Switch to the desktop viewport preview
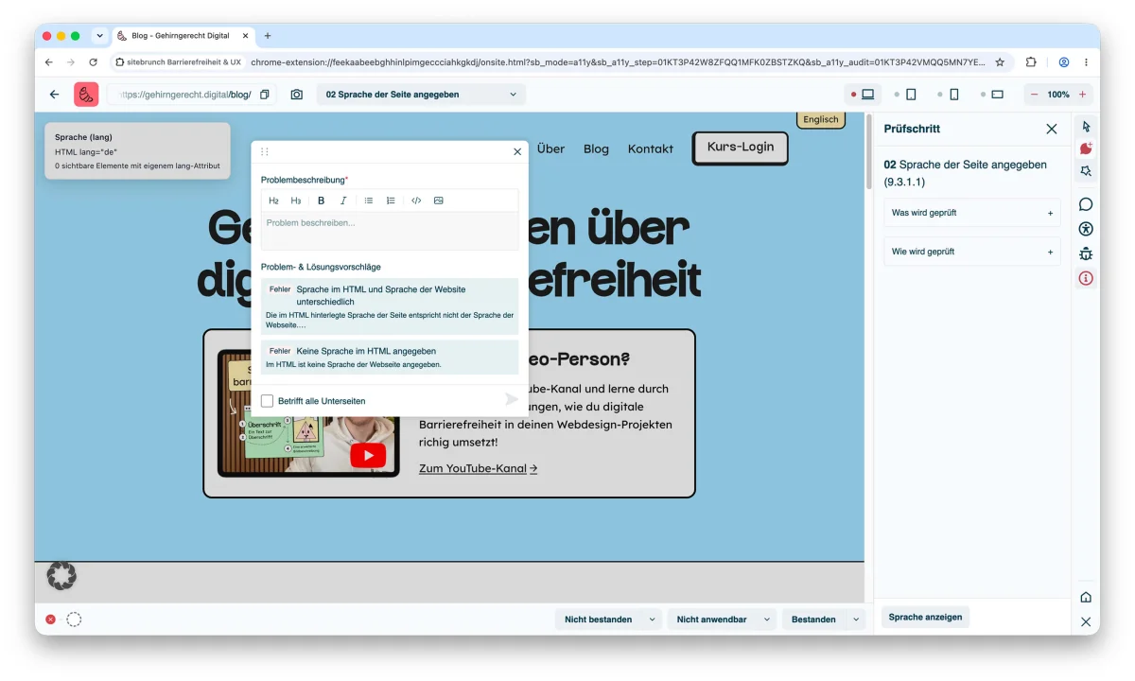This screenshot has width=1135, height=681. point(867,95)
